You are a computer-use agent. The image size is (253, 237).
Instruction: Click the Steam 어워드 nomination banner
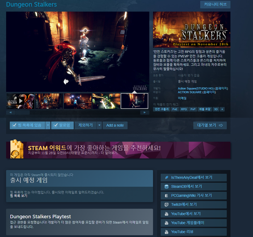tap(118, 150)
